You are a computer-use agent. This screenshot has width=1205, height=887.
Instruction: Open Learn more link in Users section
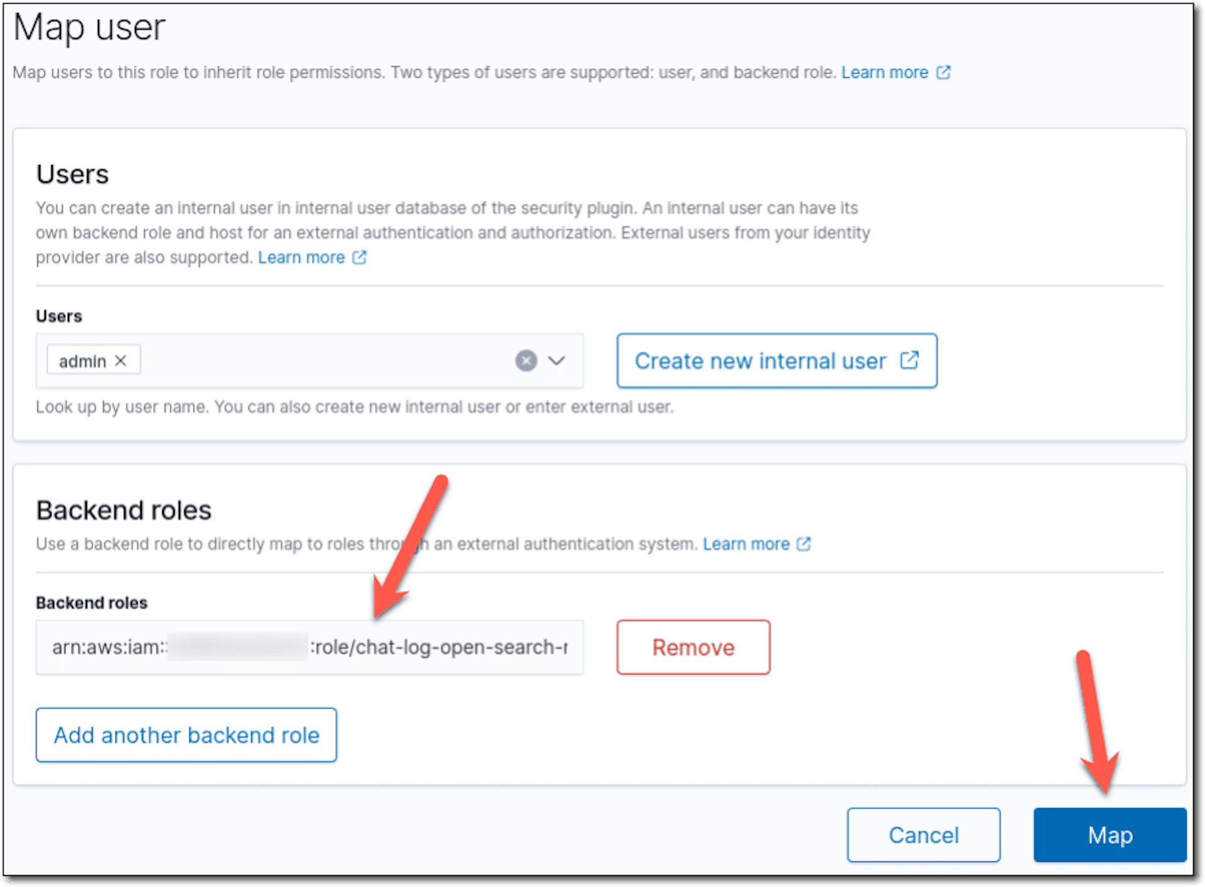(x=301, y=257)
